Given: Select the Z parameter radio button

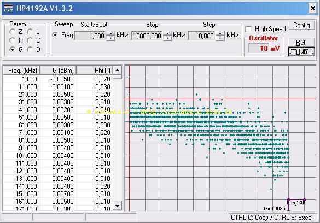Looking at the screenshot, I should click(12, 32).
